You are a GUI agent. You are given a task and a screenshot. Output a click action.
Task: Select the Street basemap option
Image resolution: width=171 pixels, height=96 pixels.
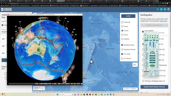tap(122, 35)
